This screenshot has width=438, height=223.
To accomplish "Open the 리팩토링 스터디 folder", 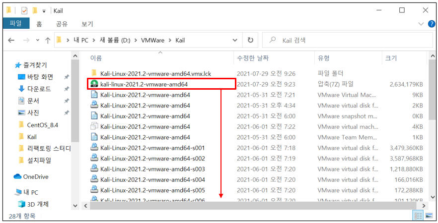I will [x=49, y=149].
